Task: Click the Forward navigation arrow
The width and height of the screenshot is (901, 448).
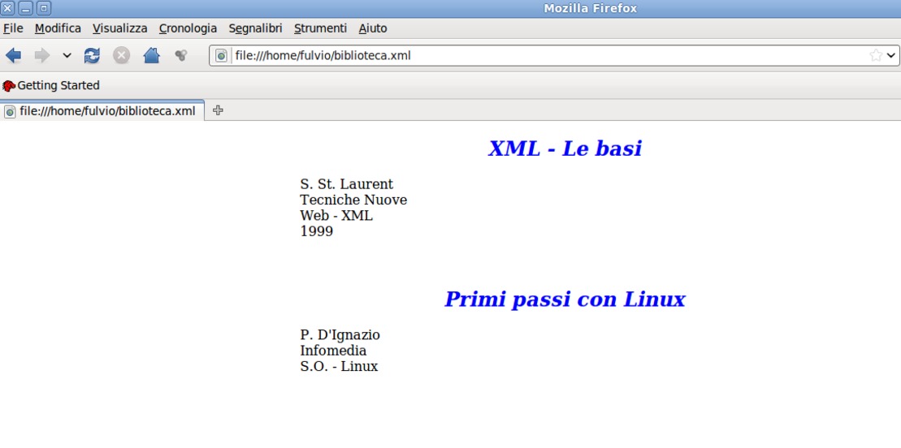Action: point(42,56)
